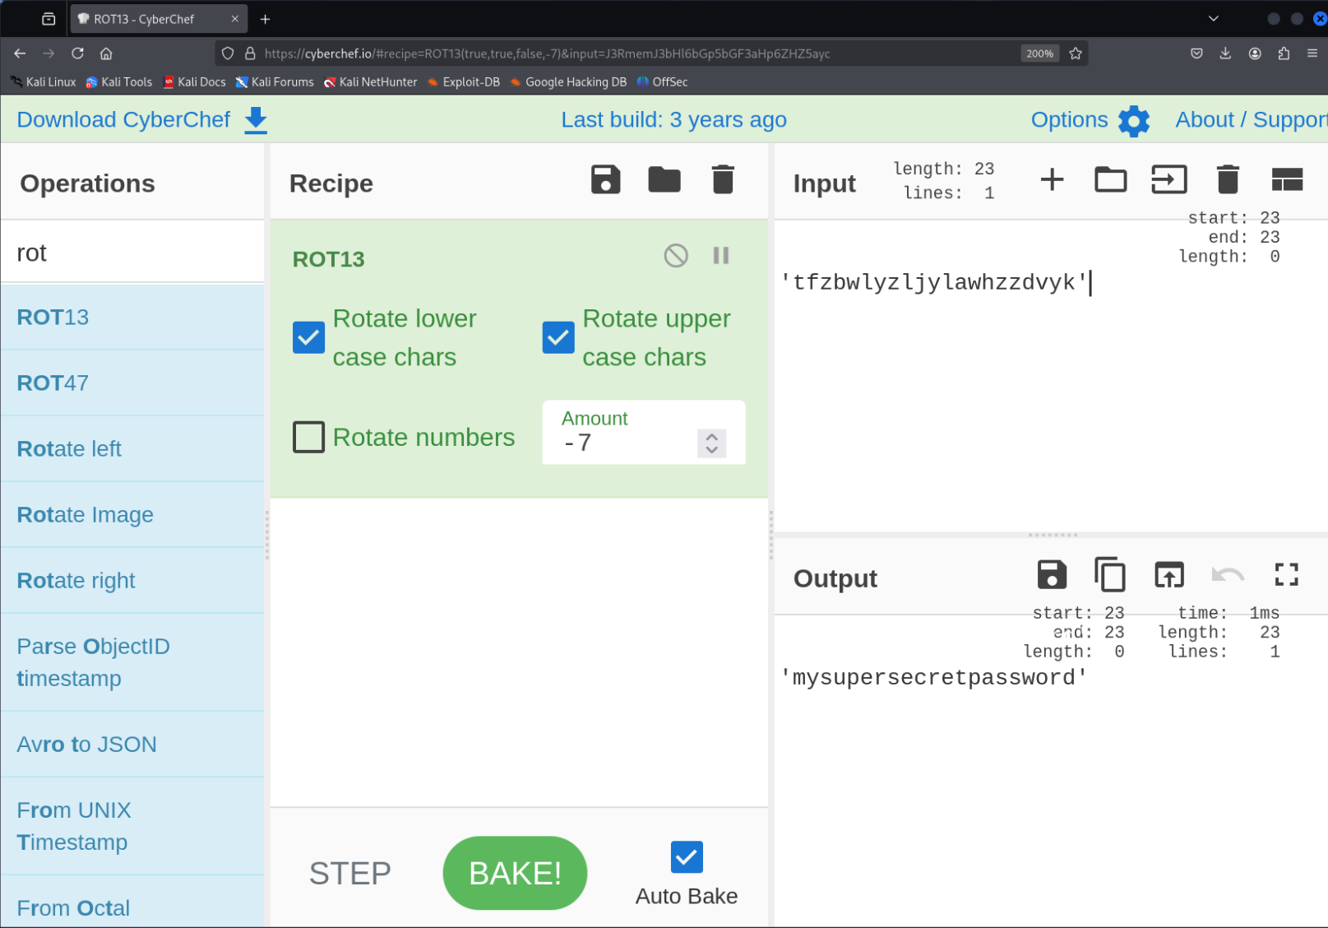Open the list all tabs dropdown
The image size is (1328, 928).
1213,19
